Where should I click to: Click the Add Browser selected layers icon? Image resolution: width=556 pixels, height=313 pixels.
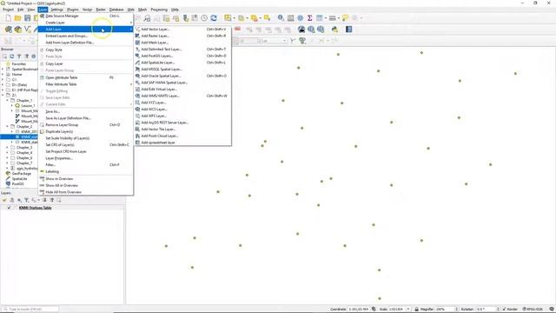pyautogui.click(x=4, y=57)
